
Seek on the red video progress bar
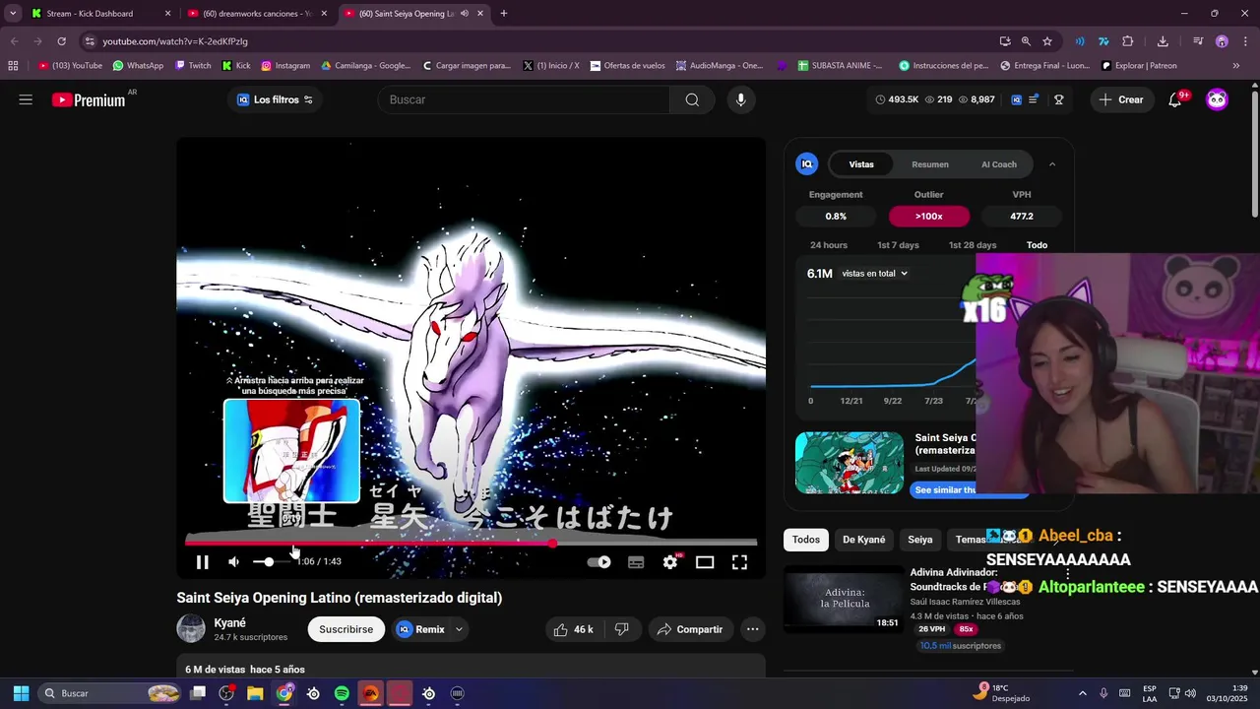pyautogui.click(x=471, y=543)
